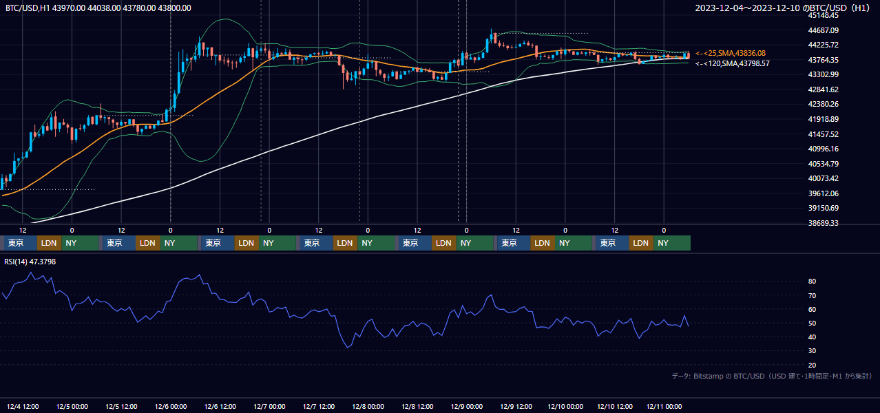Select the 12/11 00:00 time label
Image resolution: width=880 pixels, height=413 pixels.
[x=664, y=407]
